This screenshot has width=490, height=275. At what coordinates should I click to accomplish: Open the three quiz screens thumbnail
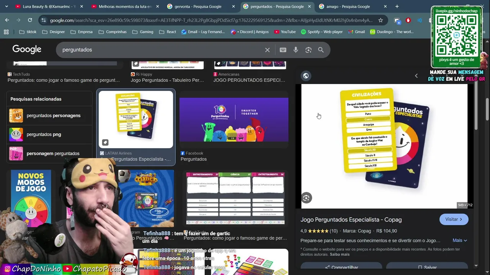235,199
